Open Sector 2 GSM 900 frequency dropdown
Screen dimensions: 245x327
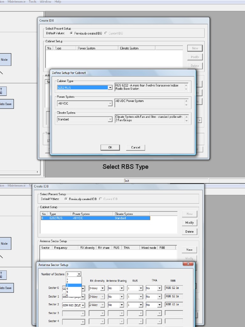point(83,305)
